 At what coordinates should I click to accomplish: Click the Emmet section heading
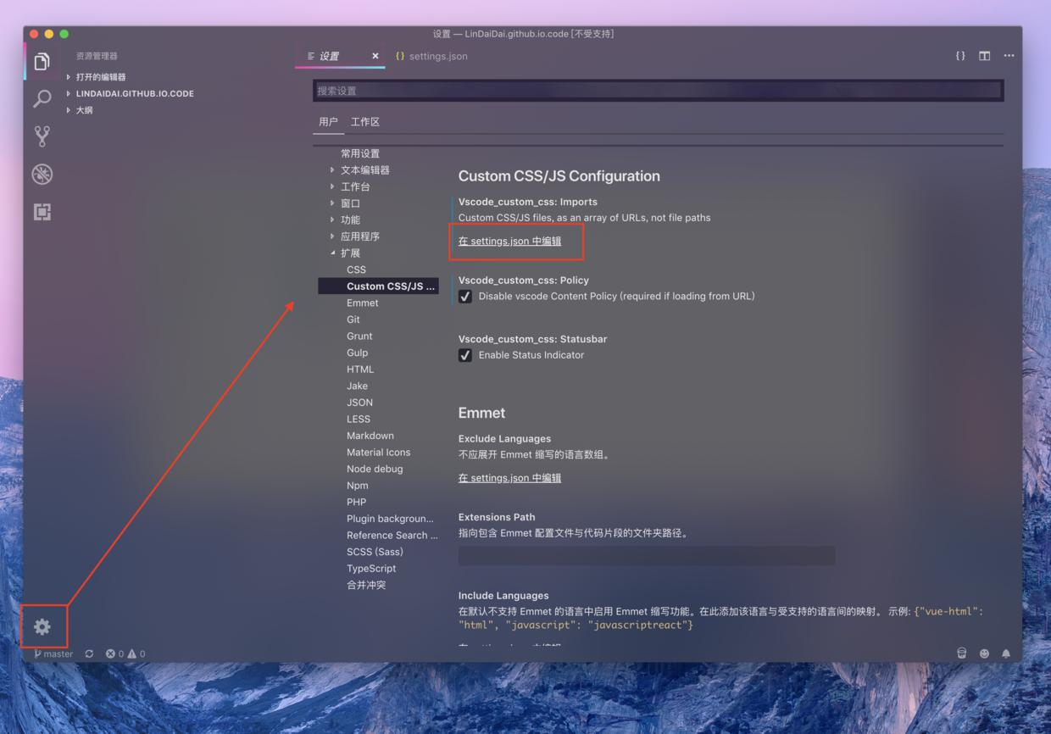[481, 413]
